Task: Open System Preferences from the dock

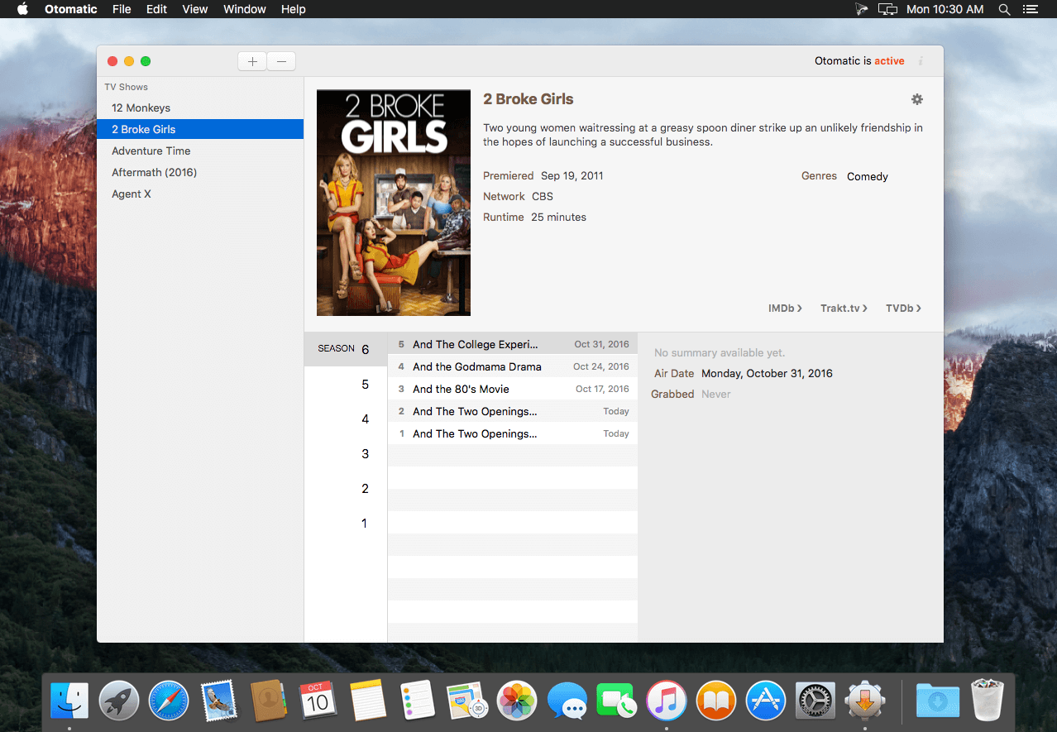Action: click(815, 701)
